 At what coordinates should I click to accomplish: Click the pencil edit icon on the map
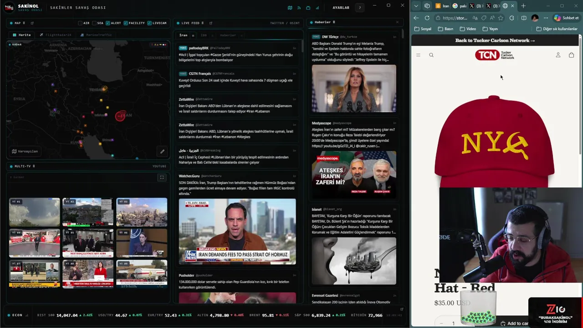162,151
